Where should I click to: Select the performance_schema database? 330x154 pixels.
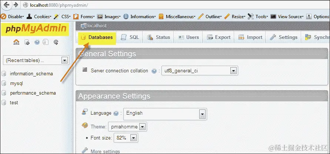pyautogui.click(x=33, y=93)
